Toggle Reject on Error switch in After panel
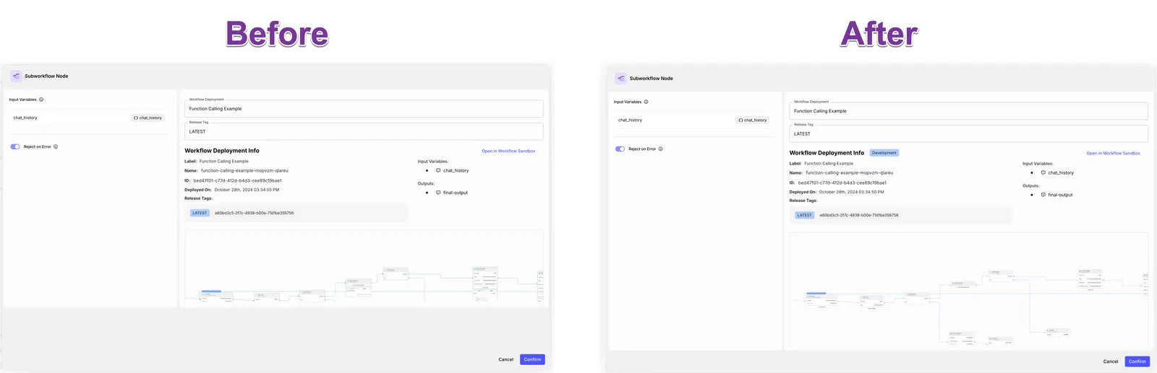The width and height of the screenshot is (1157, 373). (620, 149)
